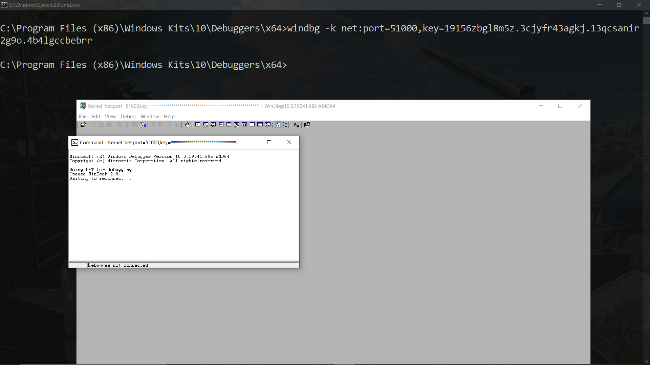Click the WinDbg application title icon
Screen dimensions: 650x365
[x=83, y=106]
